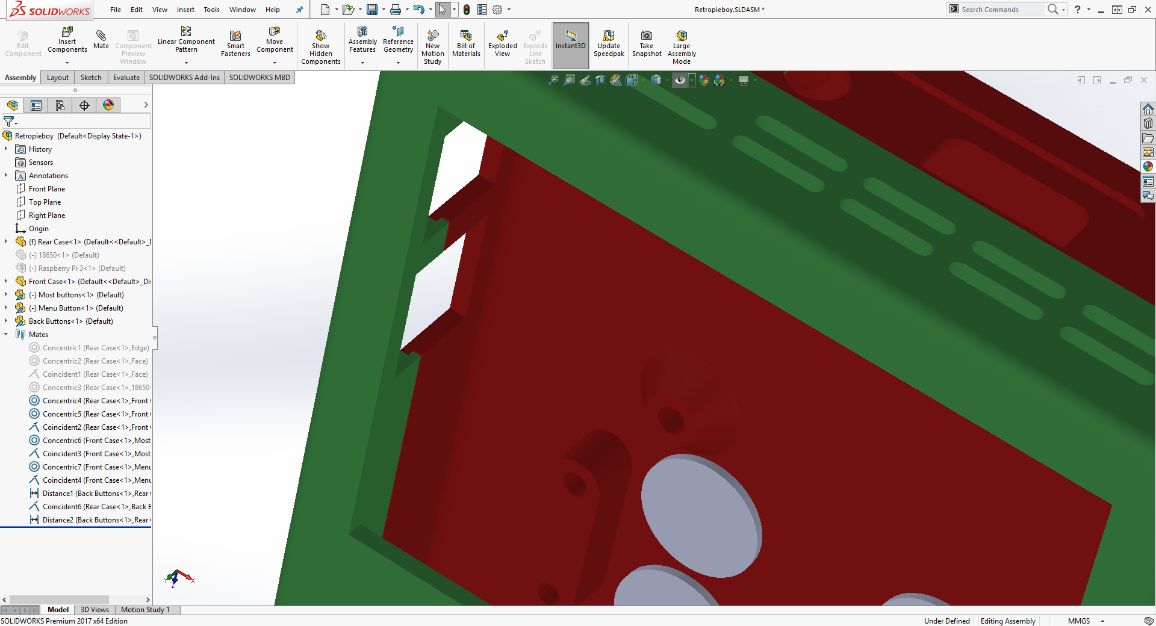Create a New Motion Study
This screenshot has width=1156, height=626.
tap(432, 46)
